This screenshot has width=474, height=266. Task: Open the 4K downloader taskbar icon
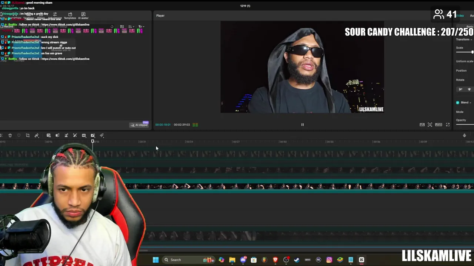pos(318,260)
